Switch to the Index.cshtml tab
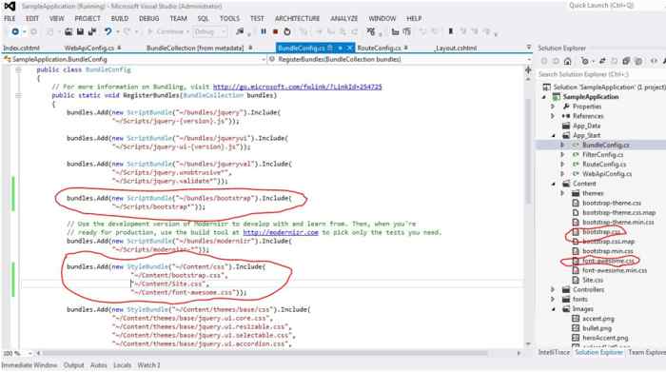This screenshot has width=666, height=372. pyautogui.click(x=21, y=48)
